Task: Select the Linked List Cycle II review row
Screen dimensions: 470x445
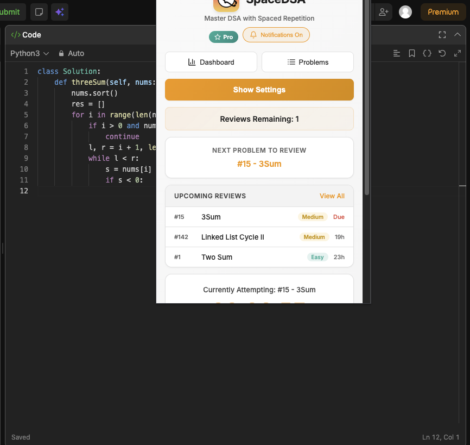Action: [x=259, y=237]
